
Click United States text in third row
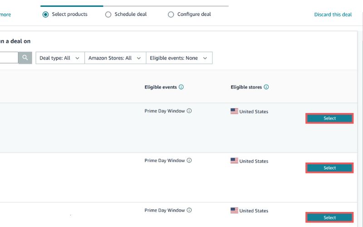point(254,211)
